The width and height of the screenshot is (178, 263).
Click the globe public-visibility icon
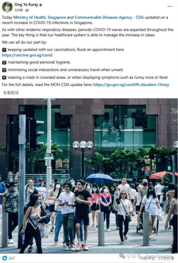[x=27, y=11]
